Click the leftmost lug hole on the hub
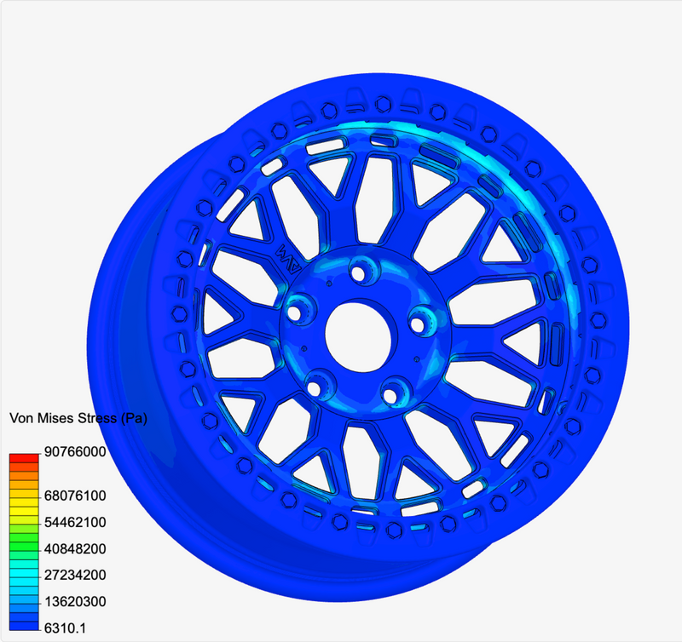The height and width of the screenshot is (642, 682). (x=298, y=311)
